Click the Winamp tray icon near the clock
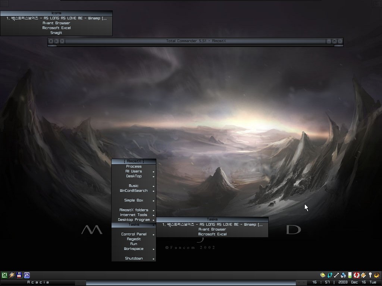The image size is (382, 286). click(x=363, y=275)
